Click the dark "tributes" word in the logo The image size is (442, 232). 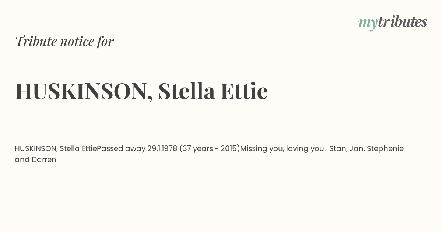(x=402, y=22)
